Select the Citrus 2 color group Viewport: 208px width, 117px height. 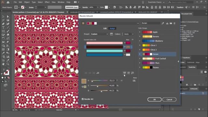(x=157, y=50)
